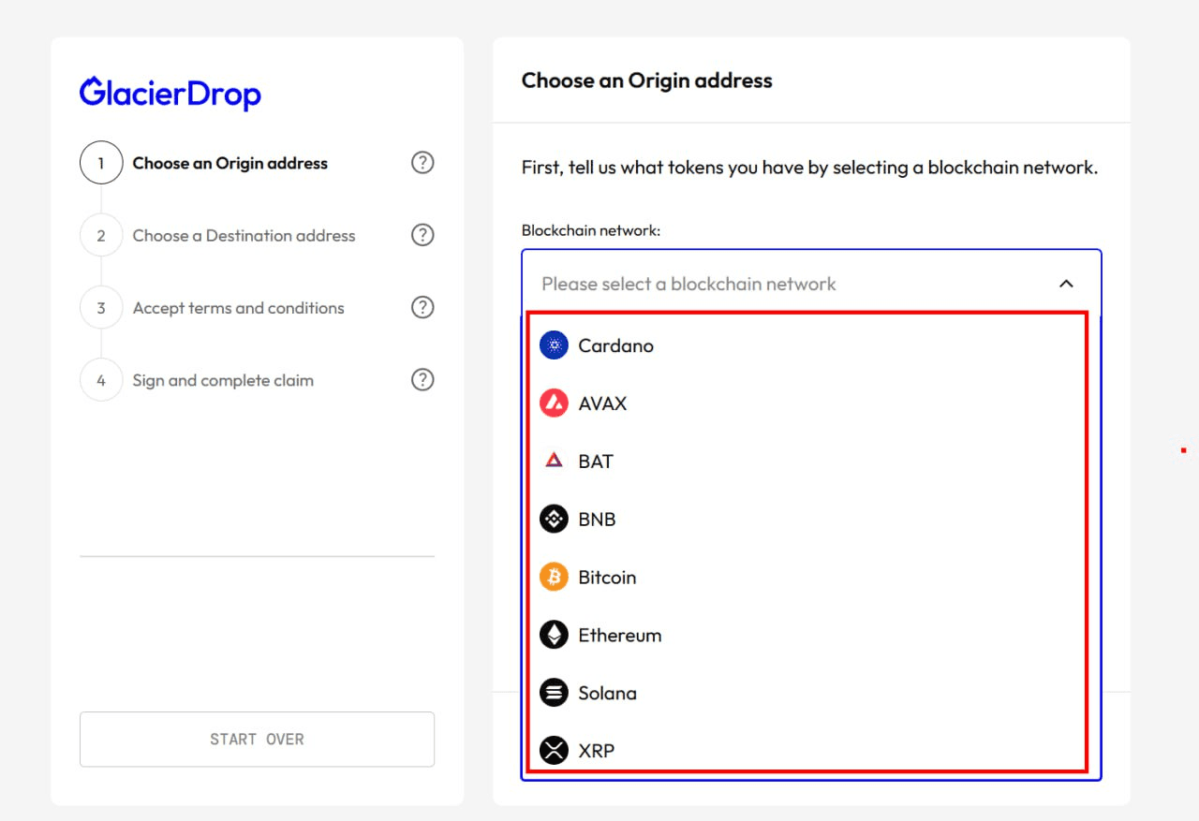
Task: Open help for Accept terms and conditions
Action: point(422,307)
